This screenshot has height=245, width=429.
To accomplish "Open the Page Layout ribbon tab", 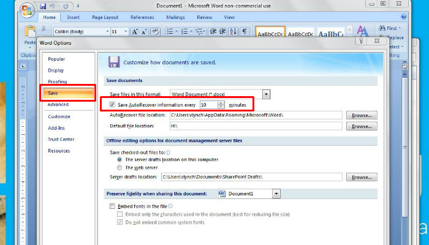I will [x=105, y=17].
